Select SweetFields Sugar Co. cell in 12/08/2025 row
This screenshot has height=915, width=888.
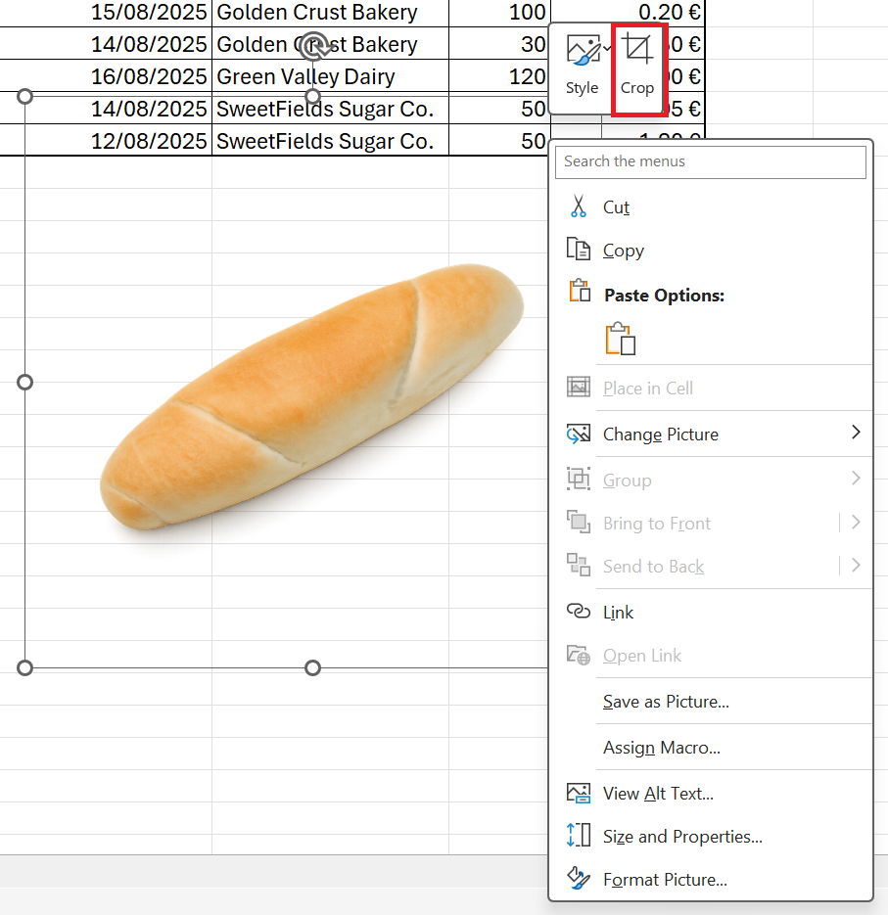click(x=331, y=141)
